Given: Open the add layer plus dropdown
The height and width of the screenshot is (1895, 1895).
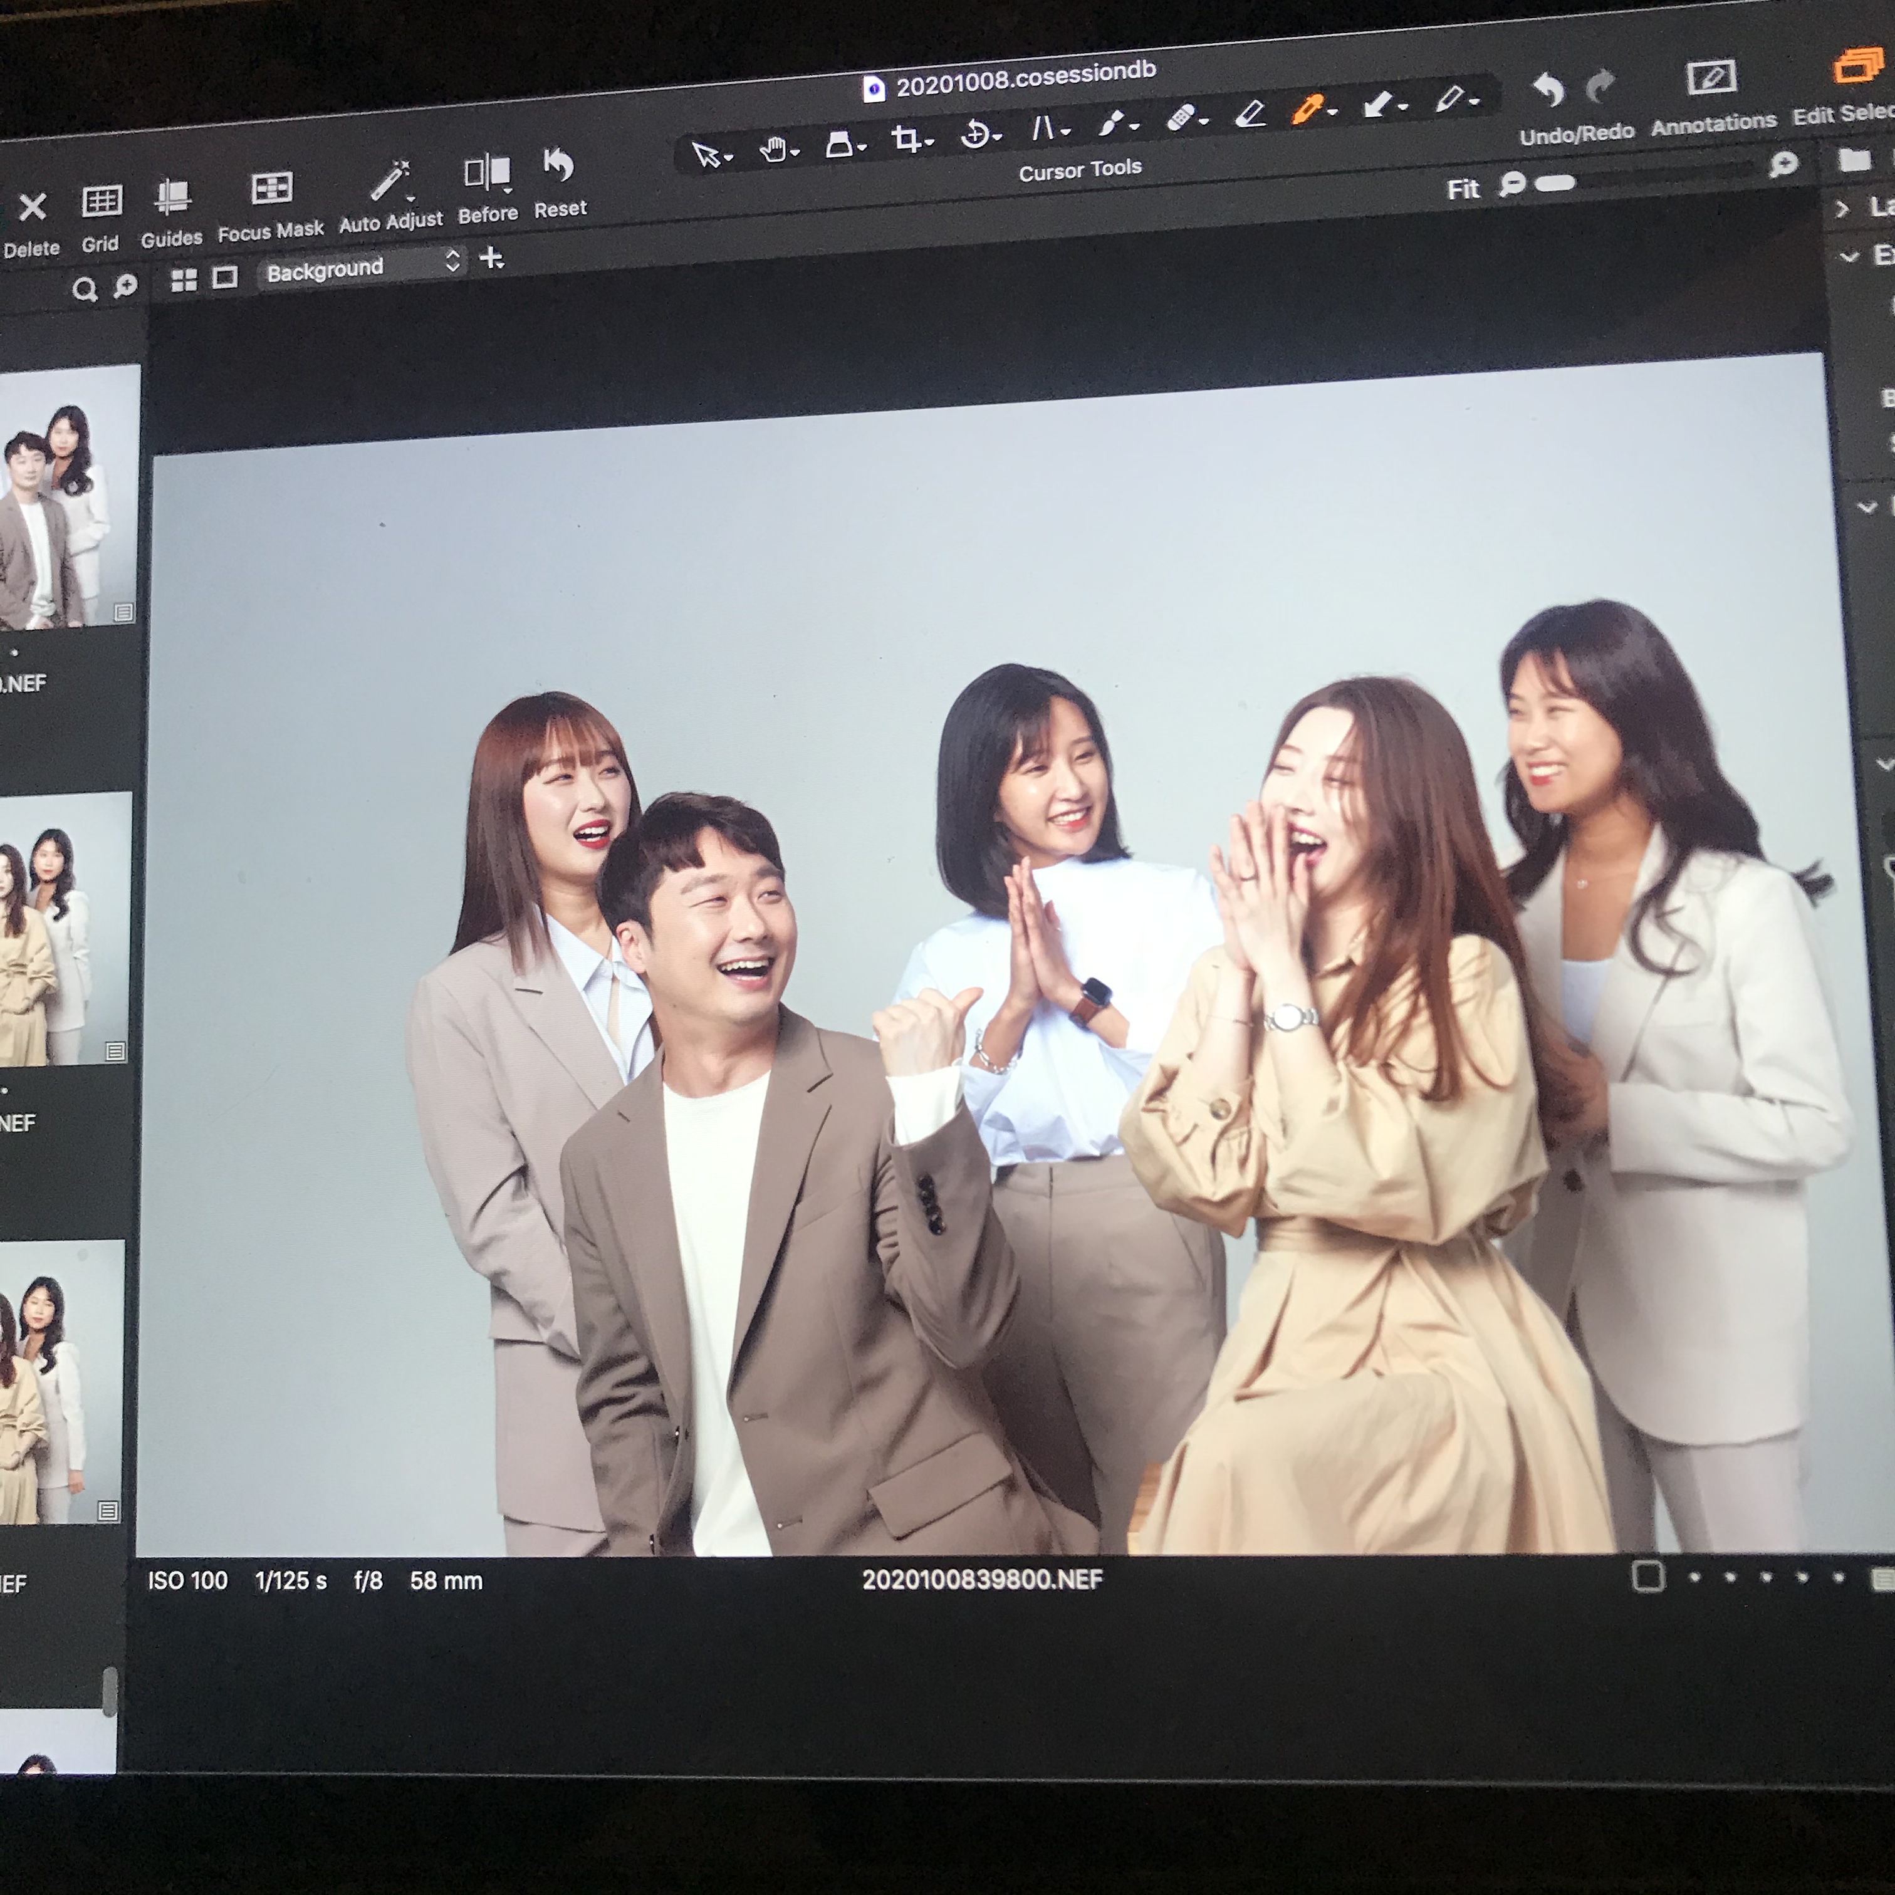Looking at the screenshot, I should 491,258.
